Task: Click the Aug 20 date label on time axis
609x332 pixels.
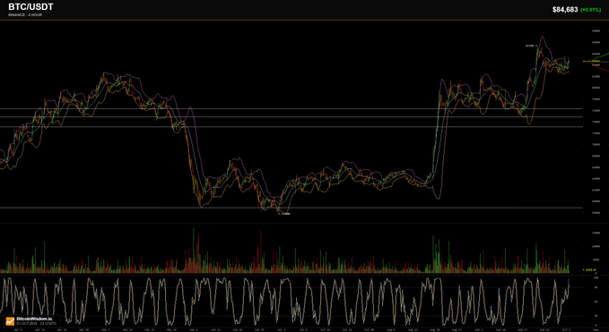Action: click(435, 329)
